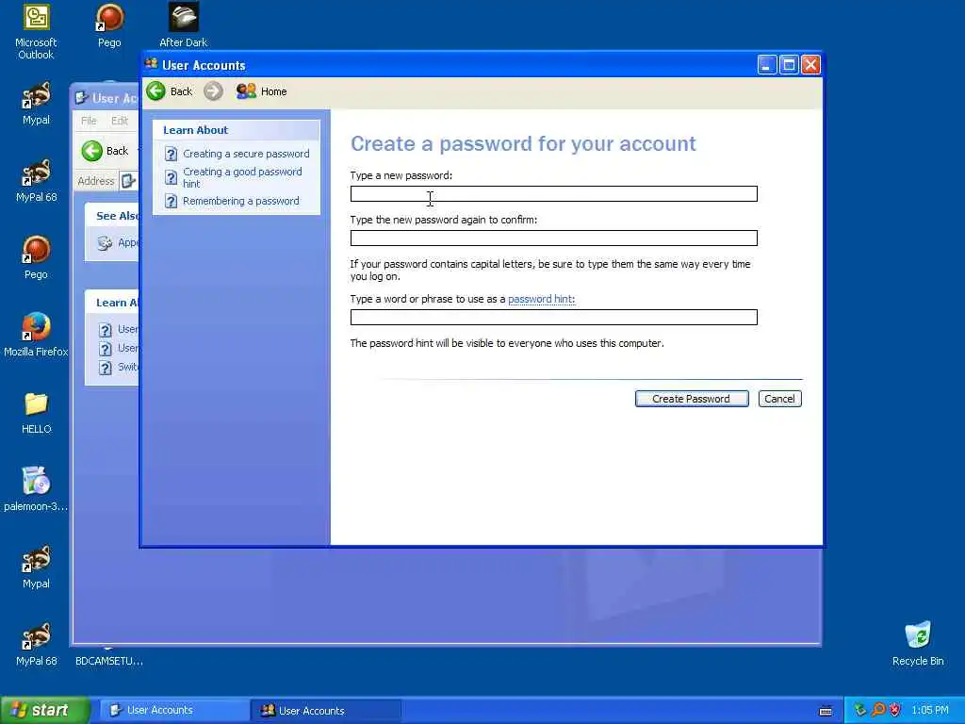Screen dimensions: 965x724
Task: Cancel password creation
Action: point(779,399)
